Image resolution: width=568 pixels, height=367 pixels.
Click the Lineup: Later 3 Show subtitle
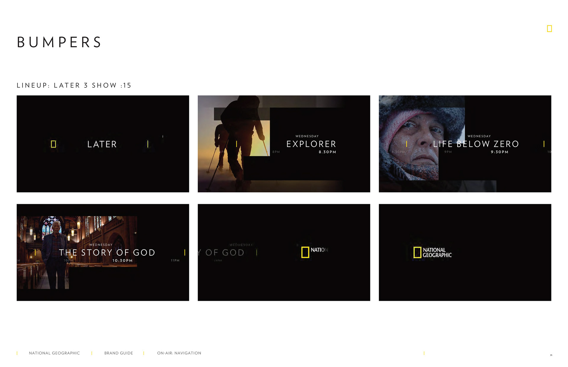pos(74,85)
